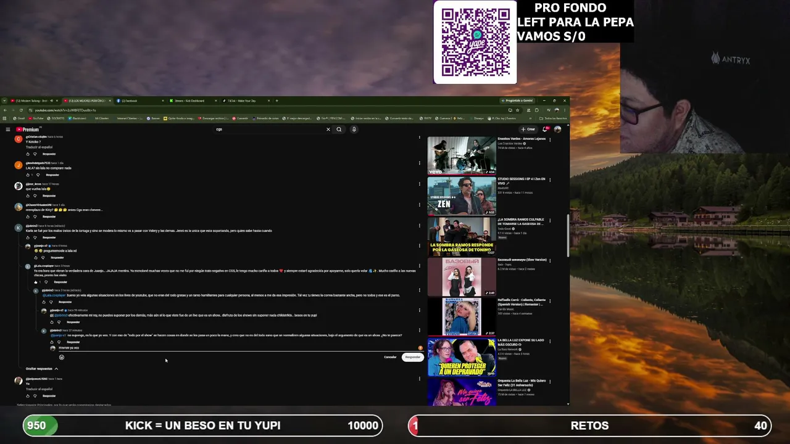790x444 pixels.
Task: Click the Crear button
Action: [x=528, y=129]
